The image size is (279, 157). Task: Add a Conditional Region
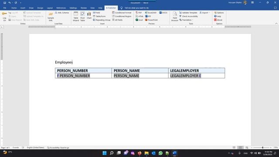click(122, 16)
